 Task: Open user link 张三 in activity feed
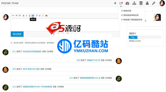click(x=14, y=51)
